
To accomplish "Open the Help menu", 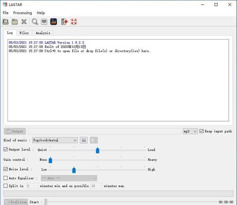I will (x=41, y=13).
